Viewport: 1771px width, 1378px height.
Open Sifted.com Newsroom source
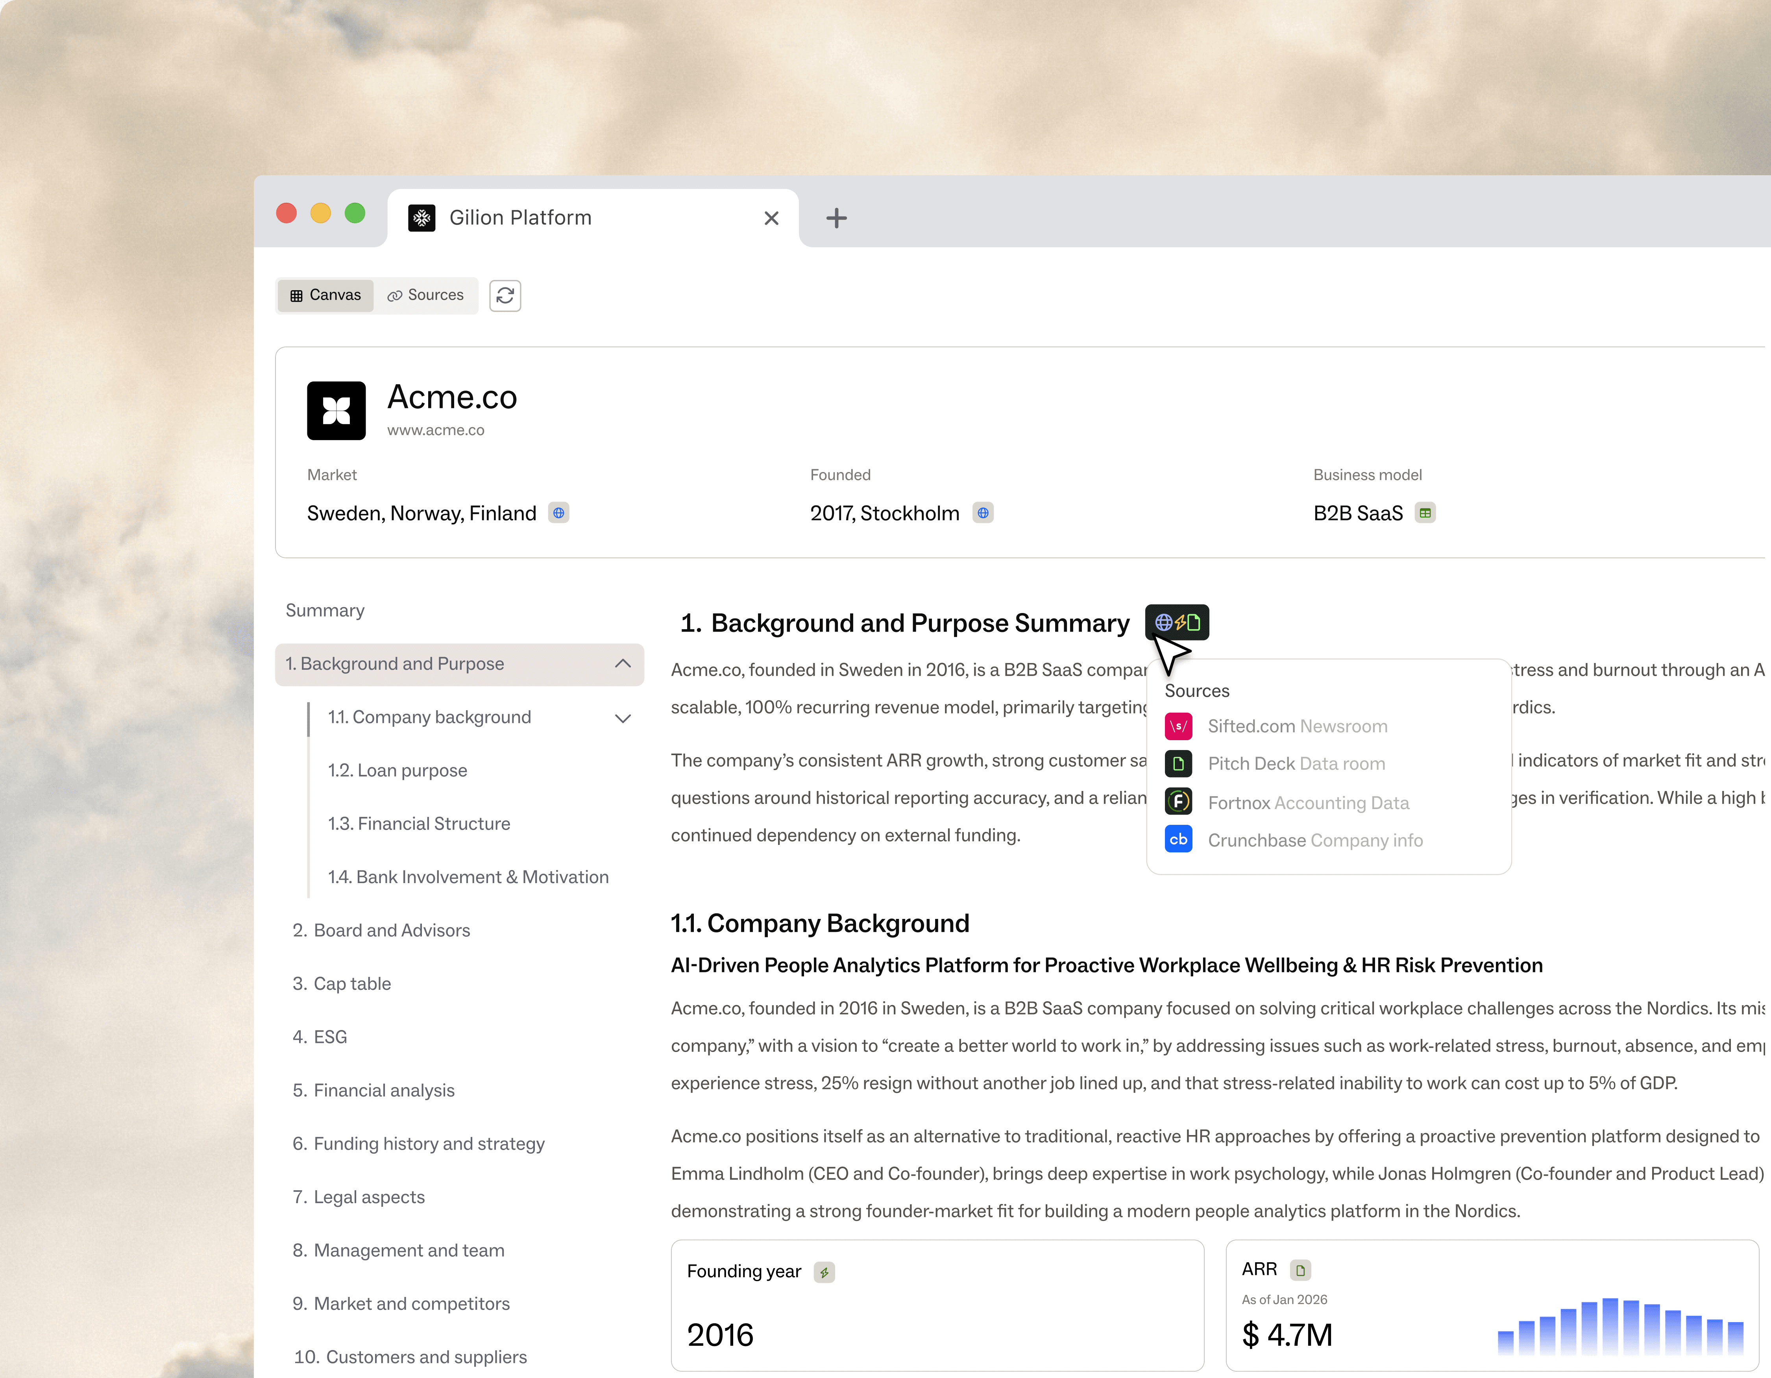click(x=1296, y=726)
